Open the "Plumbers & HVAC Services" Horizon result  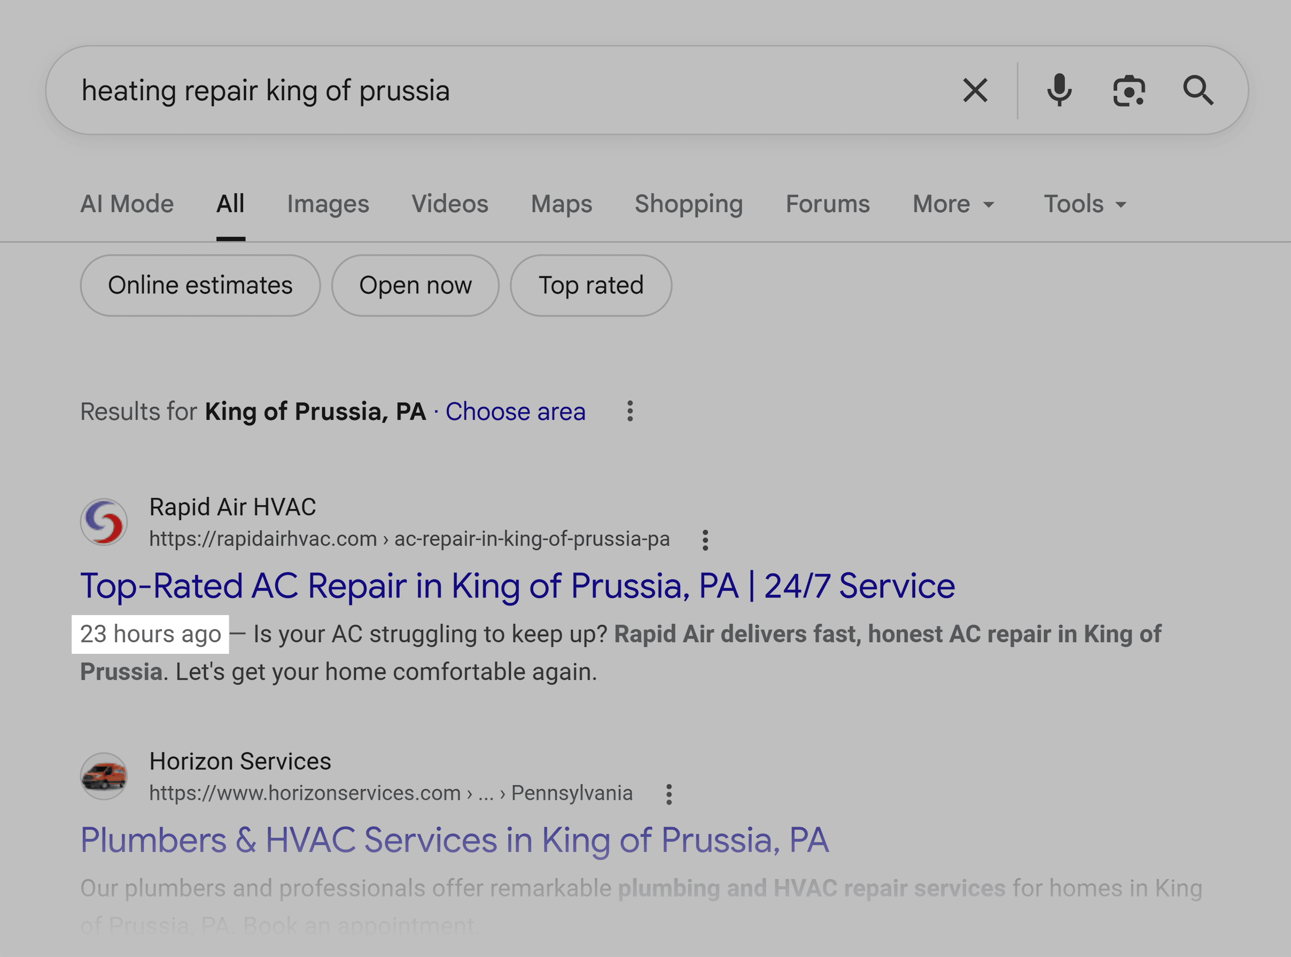coord(454,840)
